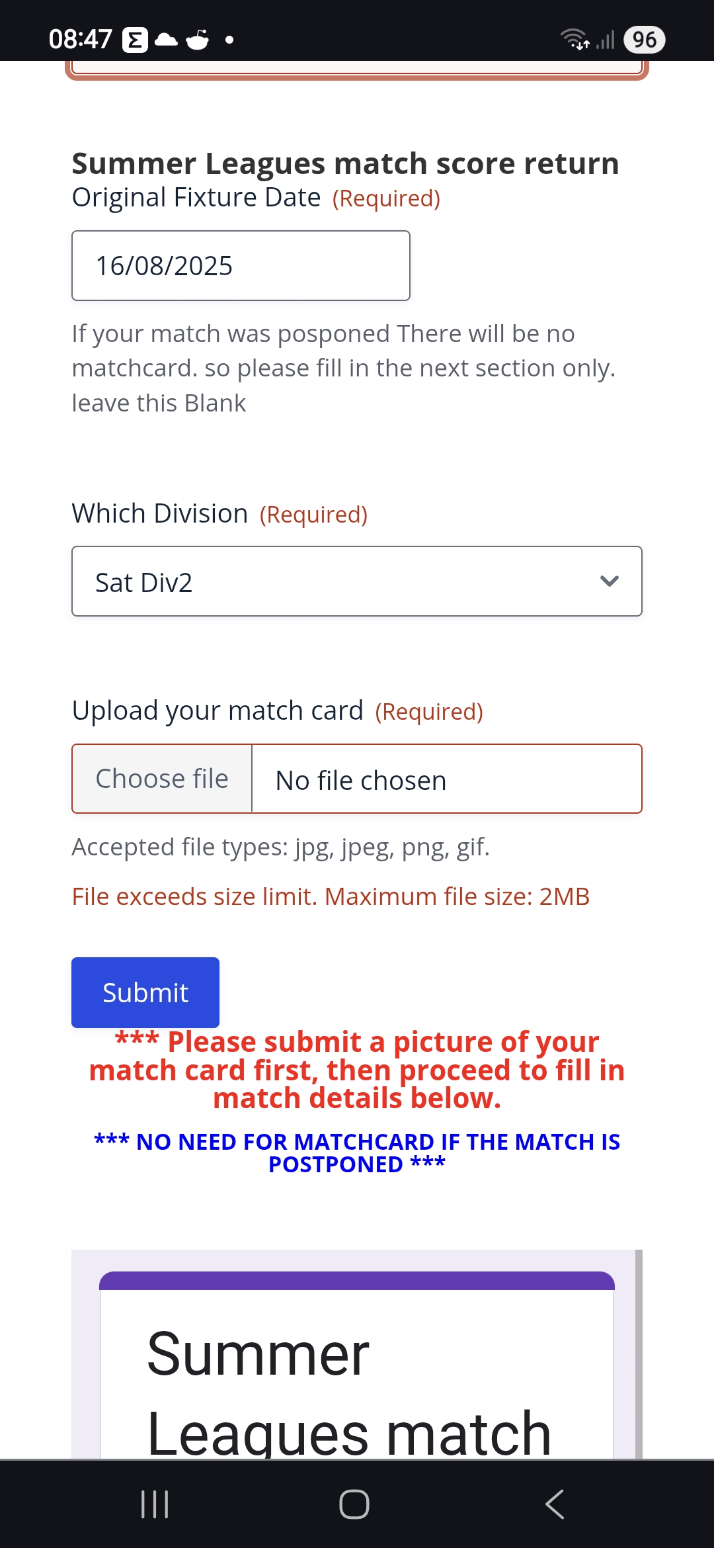The image size is (714, 1548).
Task: Edit the Original Fixture Date field
Action: pyautogui.click(x=241, y=265)
